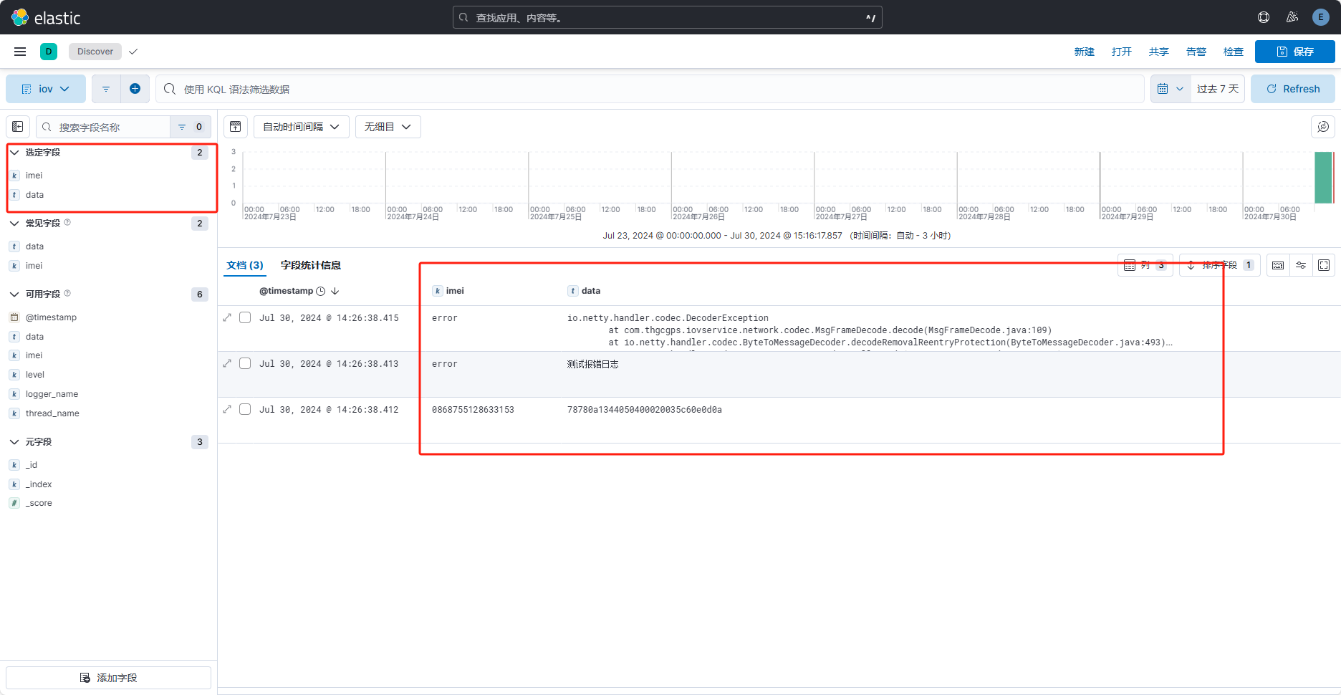Click the green D space avatar

click(x=49, y=52)
